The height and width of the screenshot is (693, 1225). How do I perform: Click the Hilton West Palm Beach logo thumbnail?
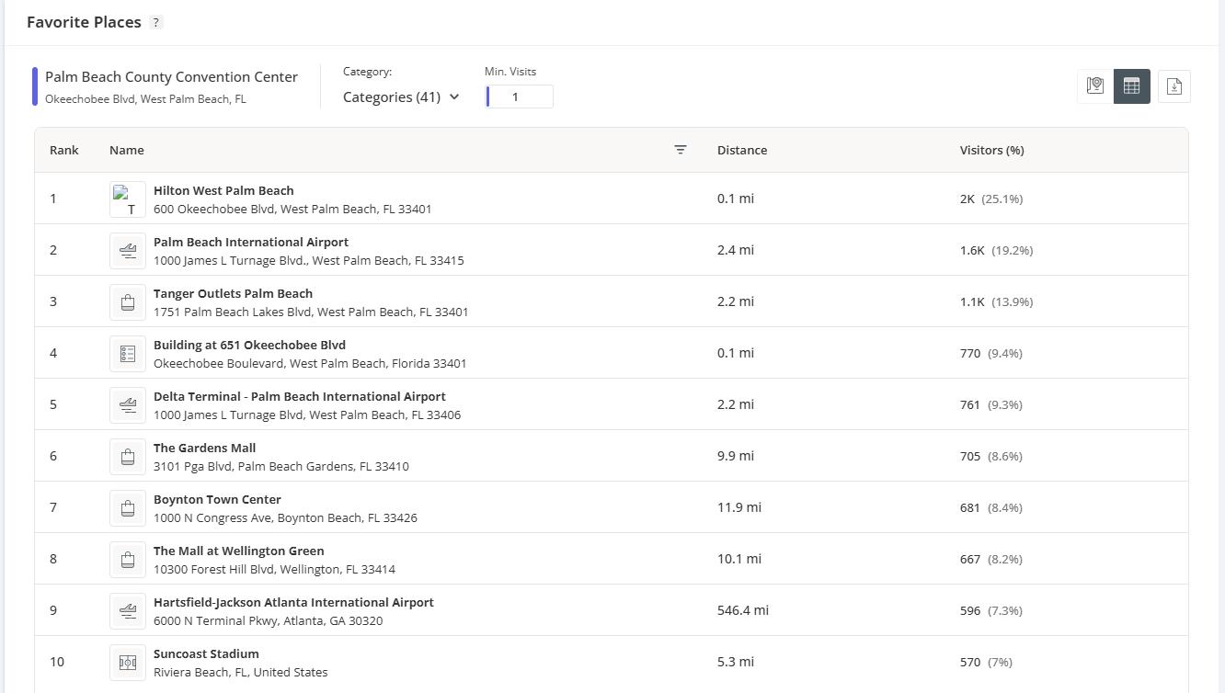[x=128, y=199]
